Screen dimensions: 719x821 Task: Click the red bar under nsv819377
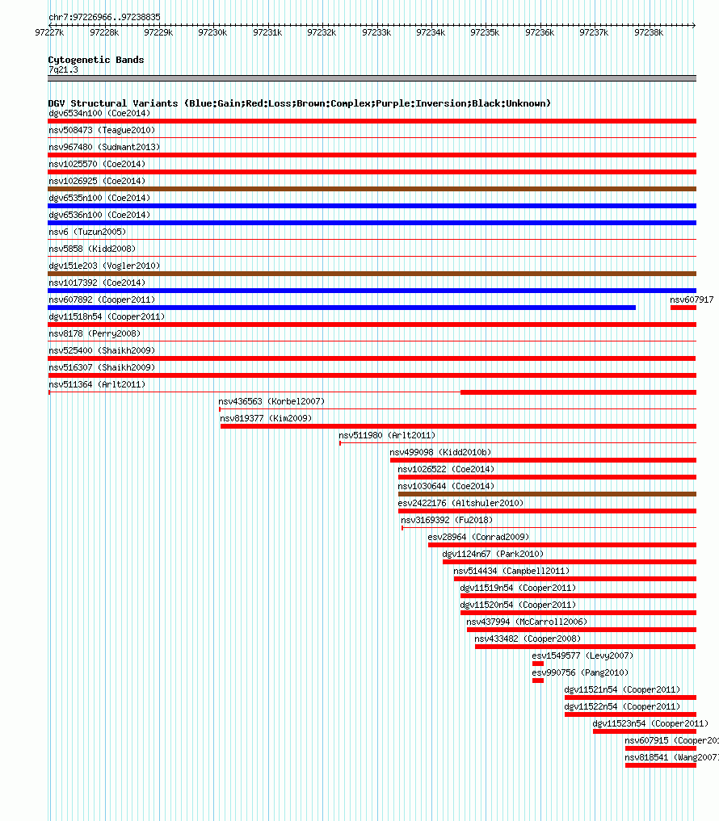pos(459,426)
